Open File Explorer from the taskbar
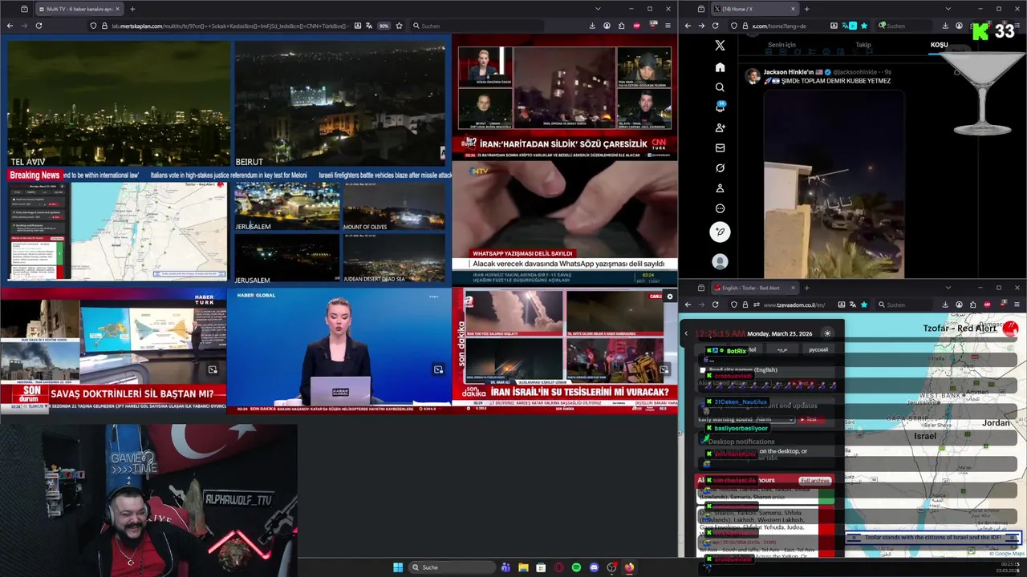 coord(523,567)
